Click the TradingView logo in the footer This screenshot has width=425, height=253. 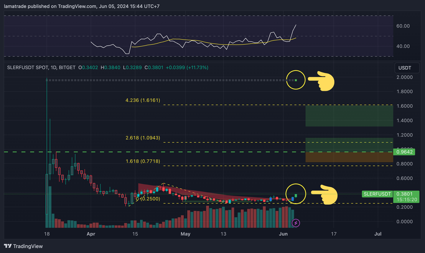point(23,246)
